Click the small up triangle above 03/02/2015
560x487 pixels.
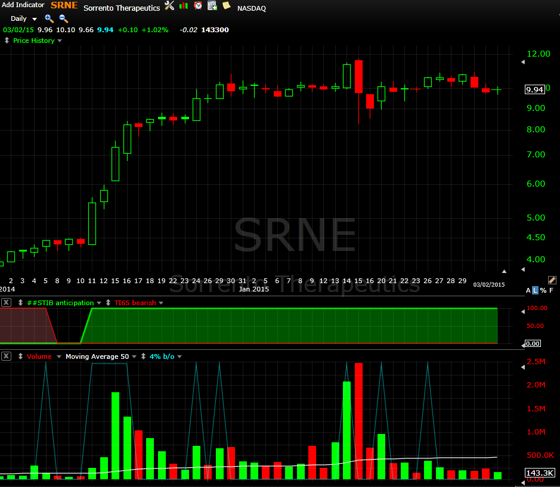[504, 271]
